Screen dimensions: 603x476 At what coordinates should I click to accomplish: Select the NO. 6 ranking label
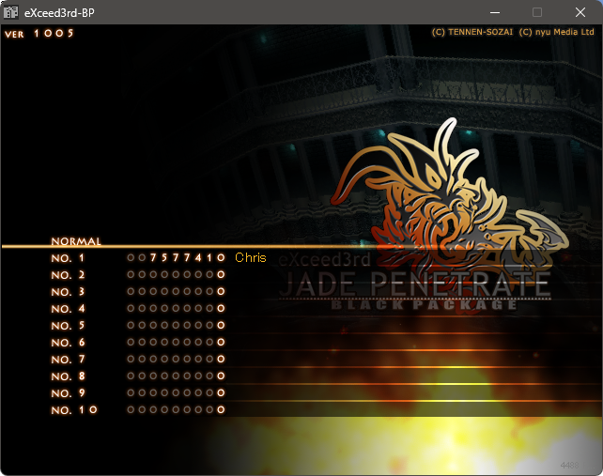click(68, 343)
